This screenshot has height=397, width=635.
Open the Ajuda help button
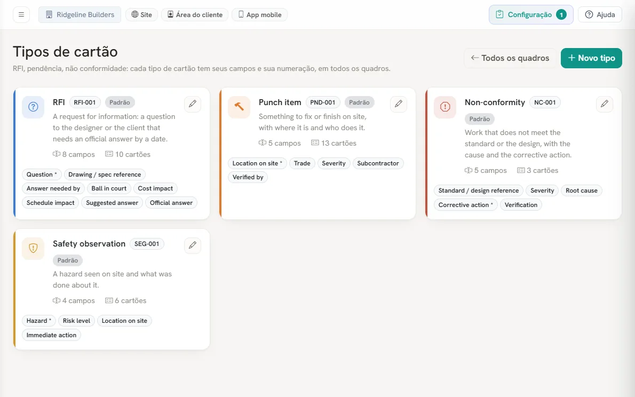600,14
